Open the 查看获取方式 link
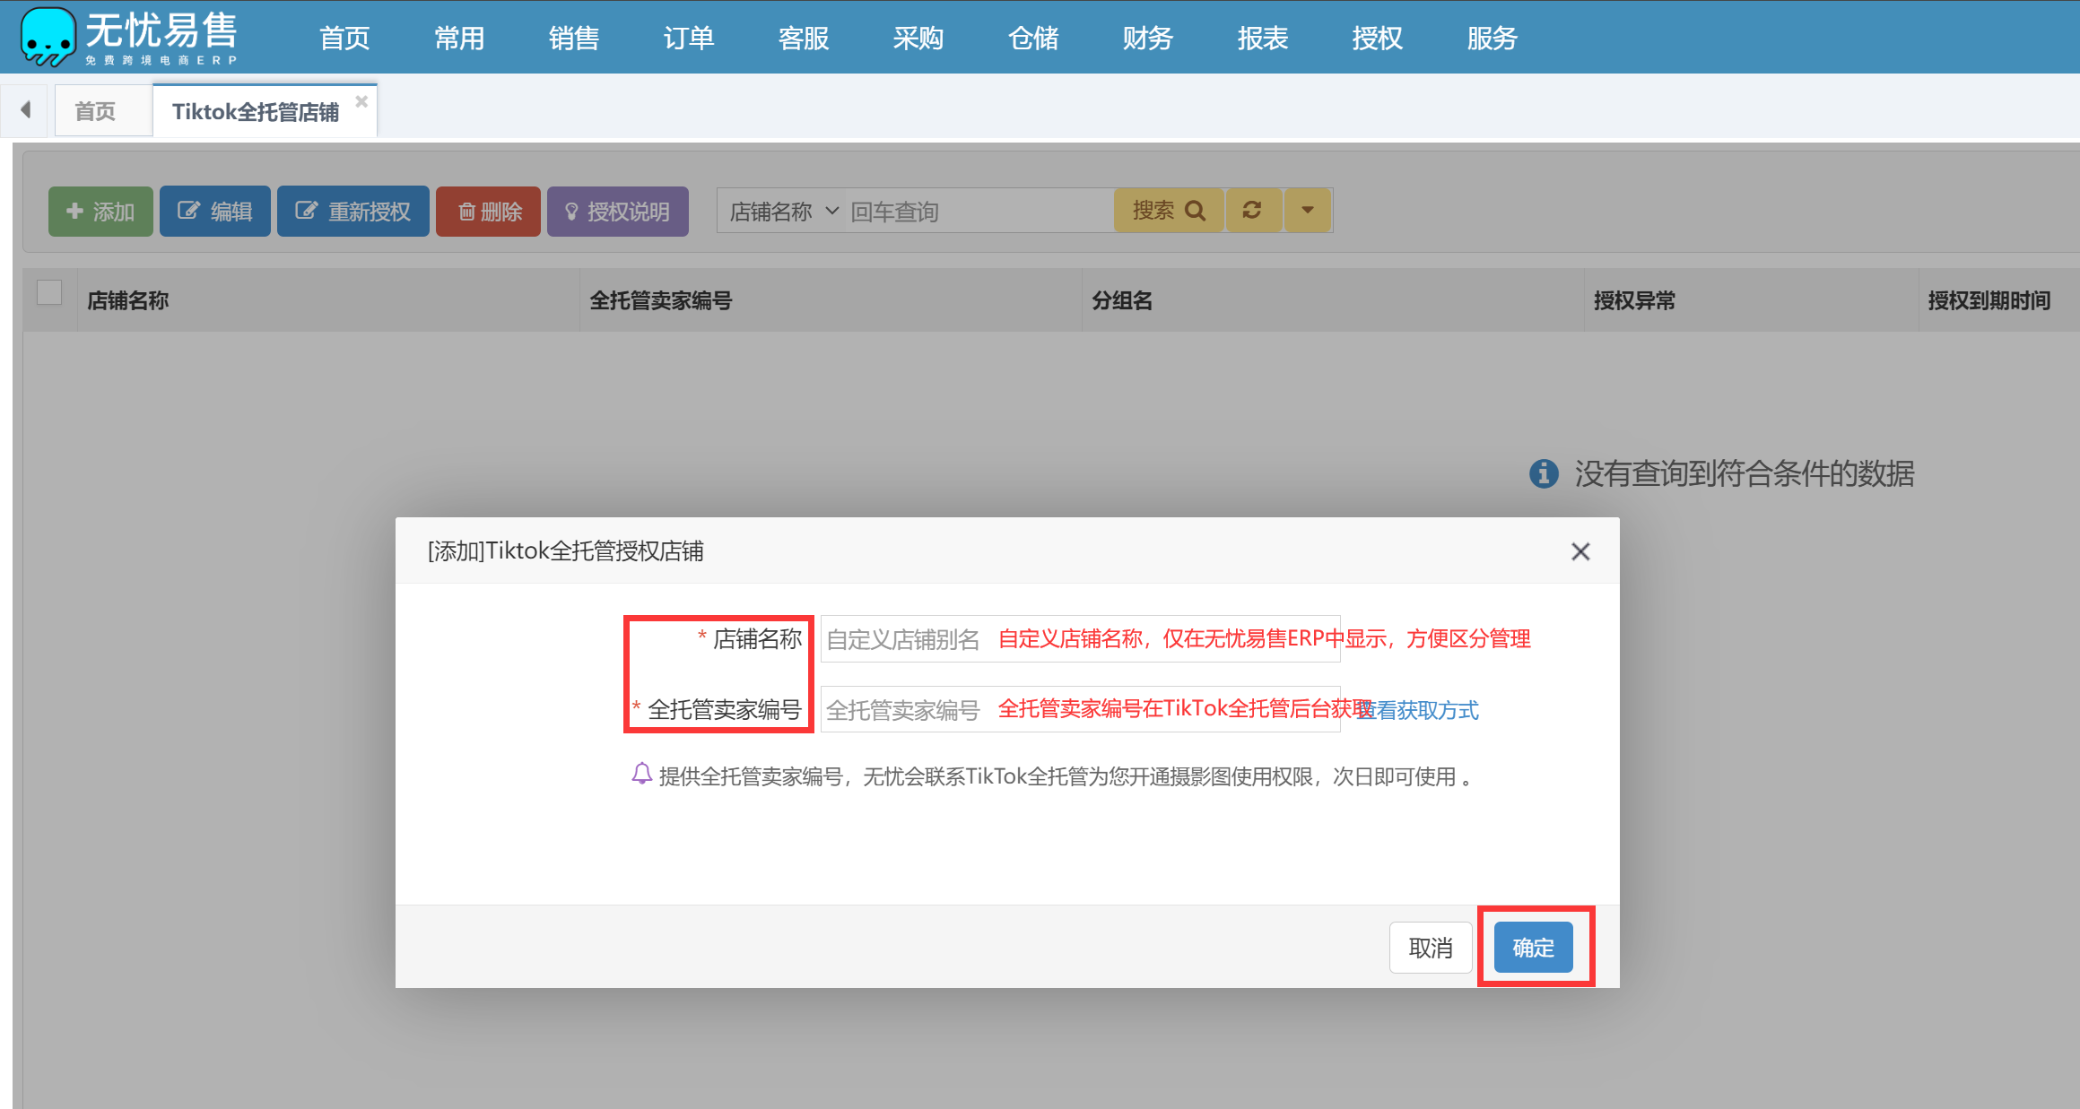 click(x=1419, y=710)
